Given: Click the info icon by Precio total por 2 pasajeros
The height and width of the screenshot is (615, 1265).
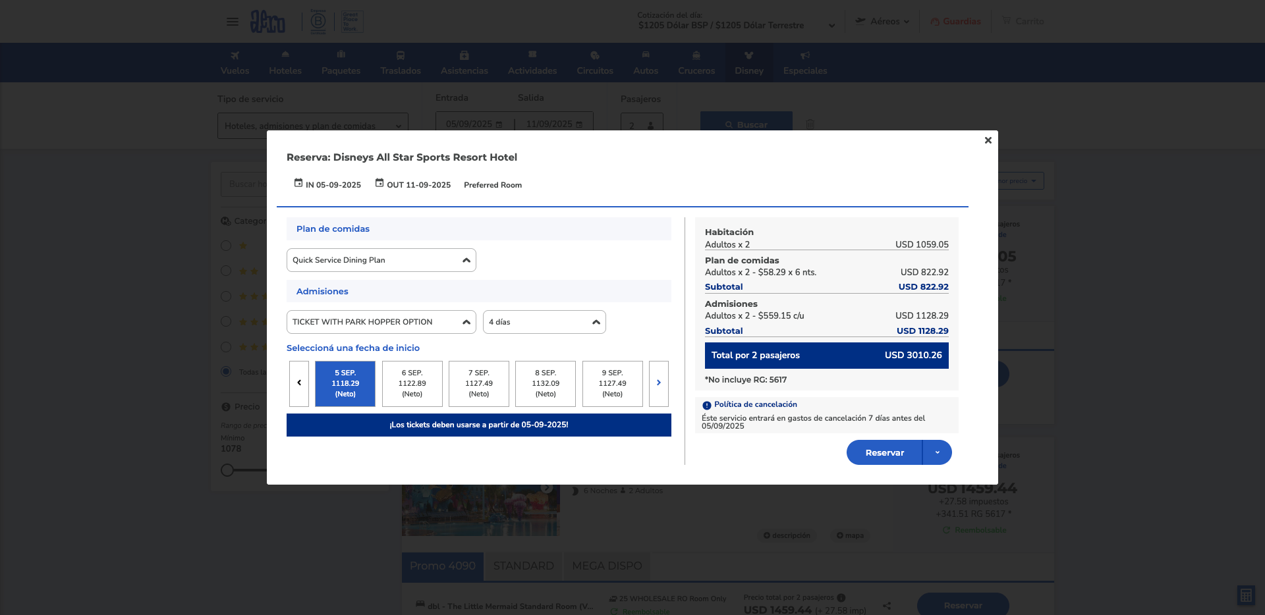Looking at the screenshot, I should (x=841, y=598).
